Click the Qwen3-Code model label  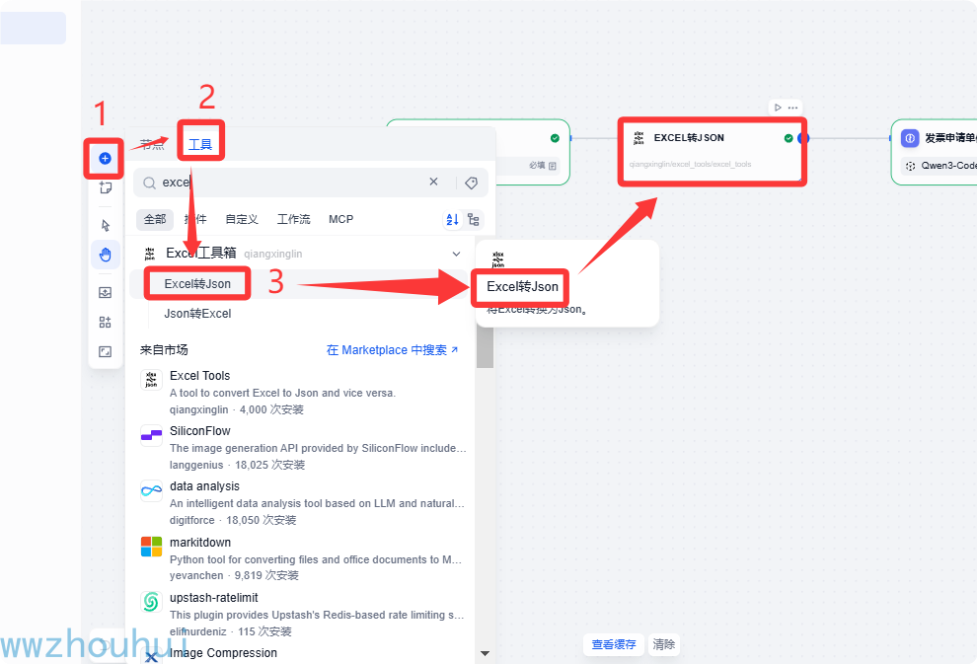tap(947, 166)
